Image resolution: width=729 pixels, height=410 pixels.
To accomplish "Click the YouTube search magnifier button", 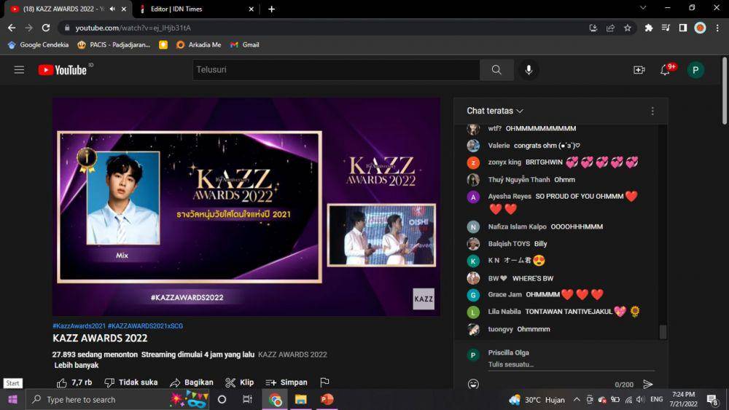I will tap(496, 70).
